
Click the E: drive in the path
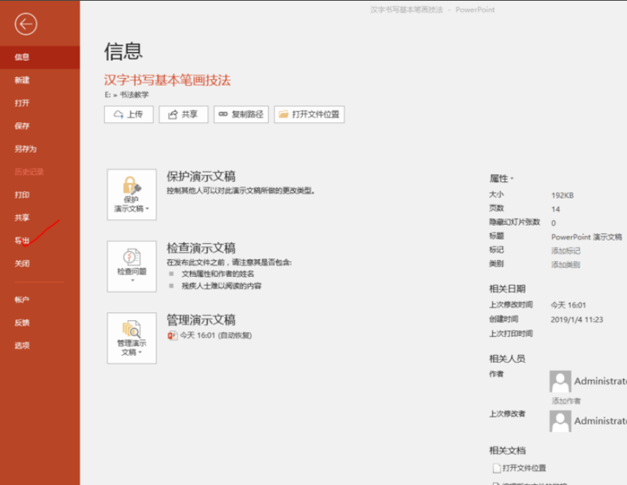107,95
